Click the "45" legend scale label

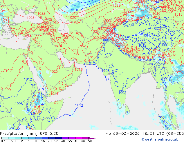83,141
